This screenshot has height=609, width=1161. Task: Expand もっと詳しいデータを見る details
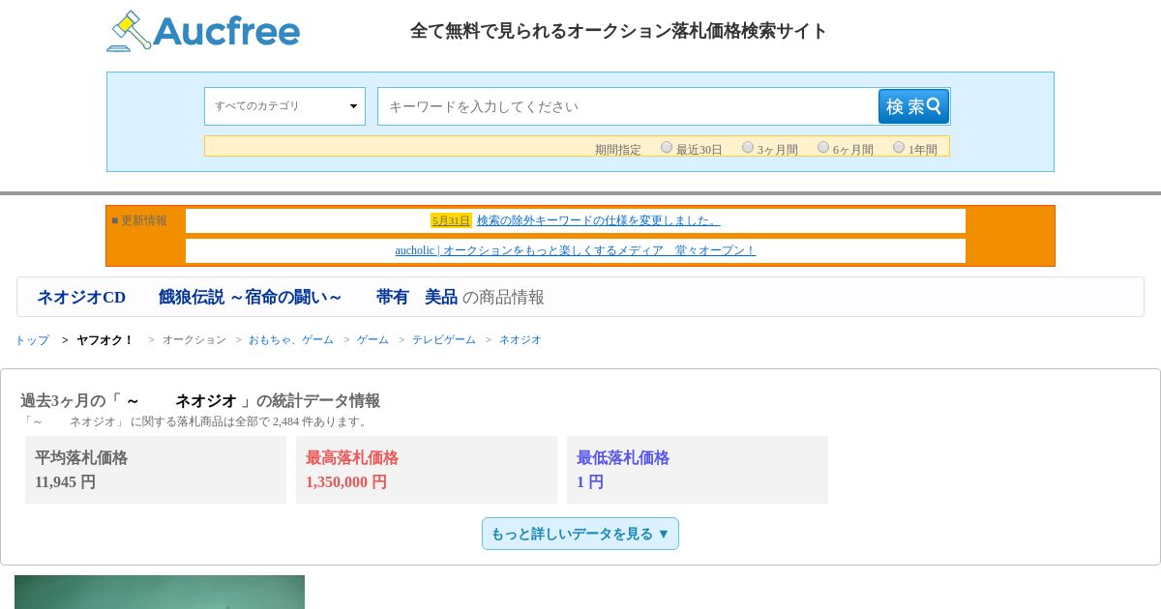click(580, 534)
